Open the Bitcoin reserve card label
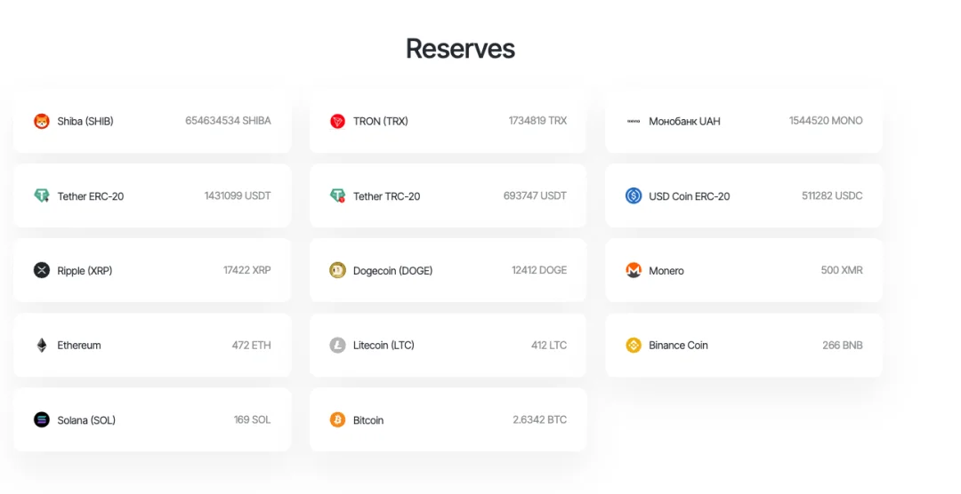Image resolution: width=961 pixels, height=494 pixels. 368,420
